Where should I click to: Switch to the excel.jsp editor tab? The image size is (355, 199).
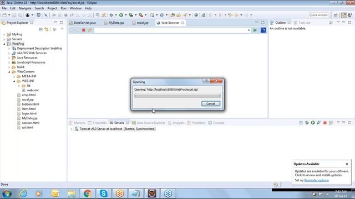tap(140, 23)
